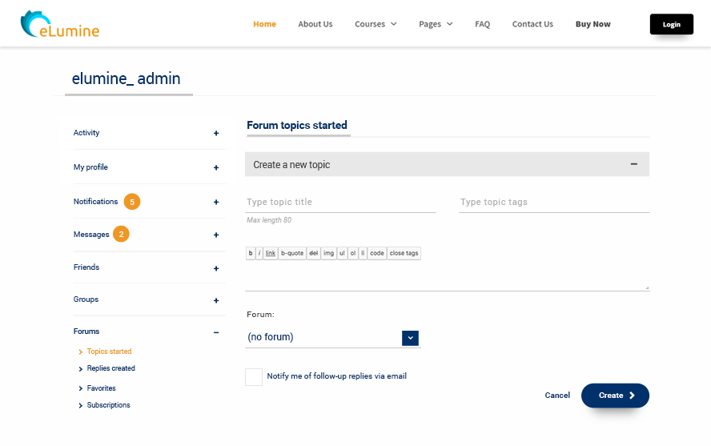Grab the text area resize handle
The image size is (711, 446).
click(647, 287)
